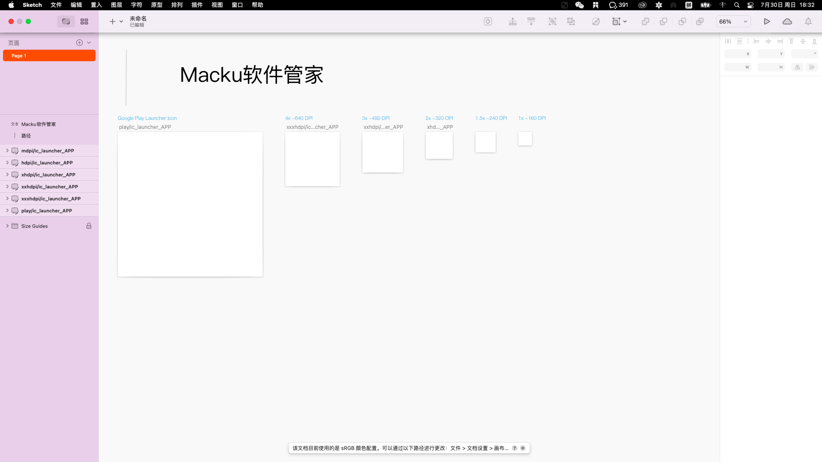Click the Create Symbol toolbar icon

[488, 21]
